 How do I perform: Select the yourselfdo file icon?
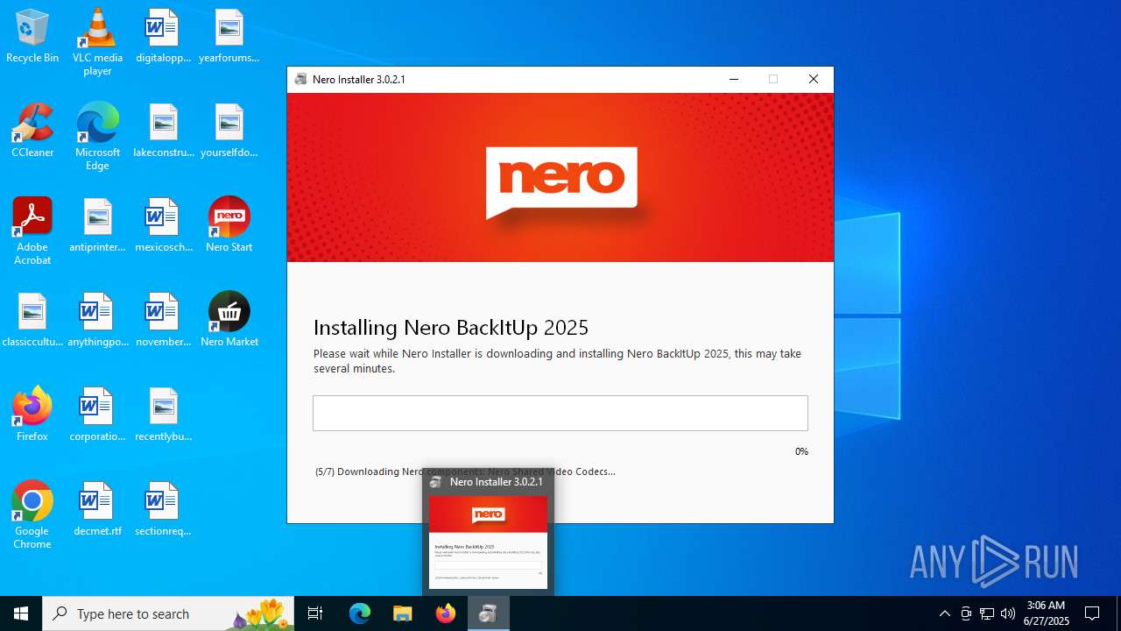pos(229,131)
